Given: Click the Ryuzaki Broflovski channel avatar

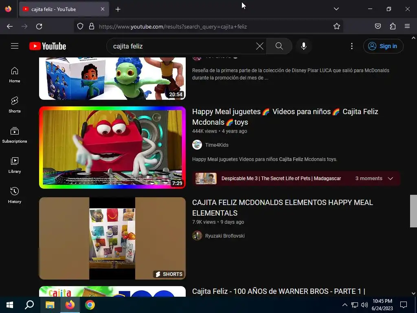Looking at the screenshot, I should tap(197, 236).
